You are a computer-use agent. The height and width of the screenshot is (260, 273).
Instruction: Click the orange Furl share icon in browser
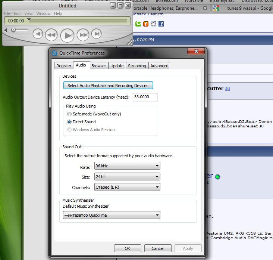146,24
